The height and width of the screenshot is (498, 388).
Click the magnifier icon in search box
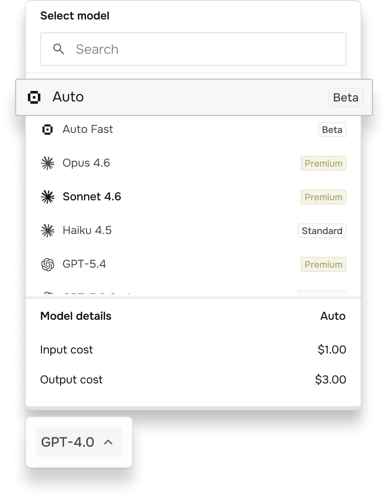(x=58, y=49)
